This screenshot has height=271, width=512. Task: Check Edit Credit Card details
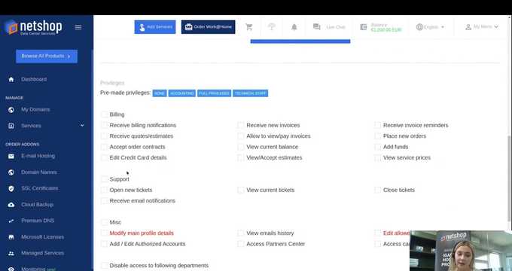pyautogui.click(x=105, y=157)
